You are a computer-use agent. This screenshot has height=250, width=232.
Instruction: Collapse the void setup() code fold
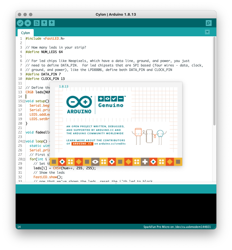click(24, 101)
